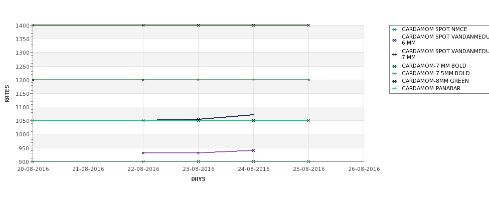This screenshot has height=215, width=489.
Task: Click the dark VANDANMEDU 7.MM legend marker
Action: coord(395,55)
